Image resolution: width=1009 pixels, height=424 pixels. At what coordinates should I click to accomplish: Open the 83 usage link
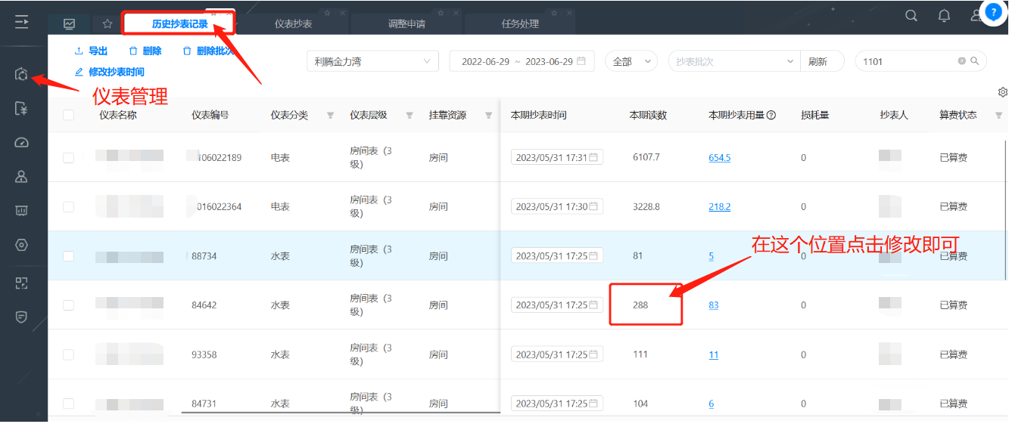click(x=713, y=305)
